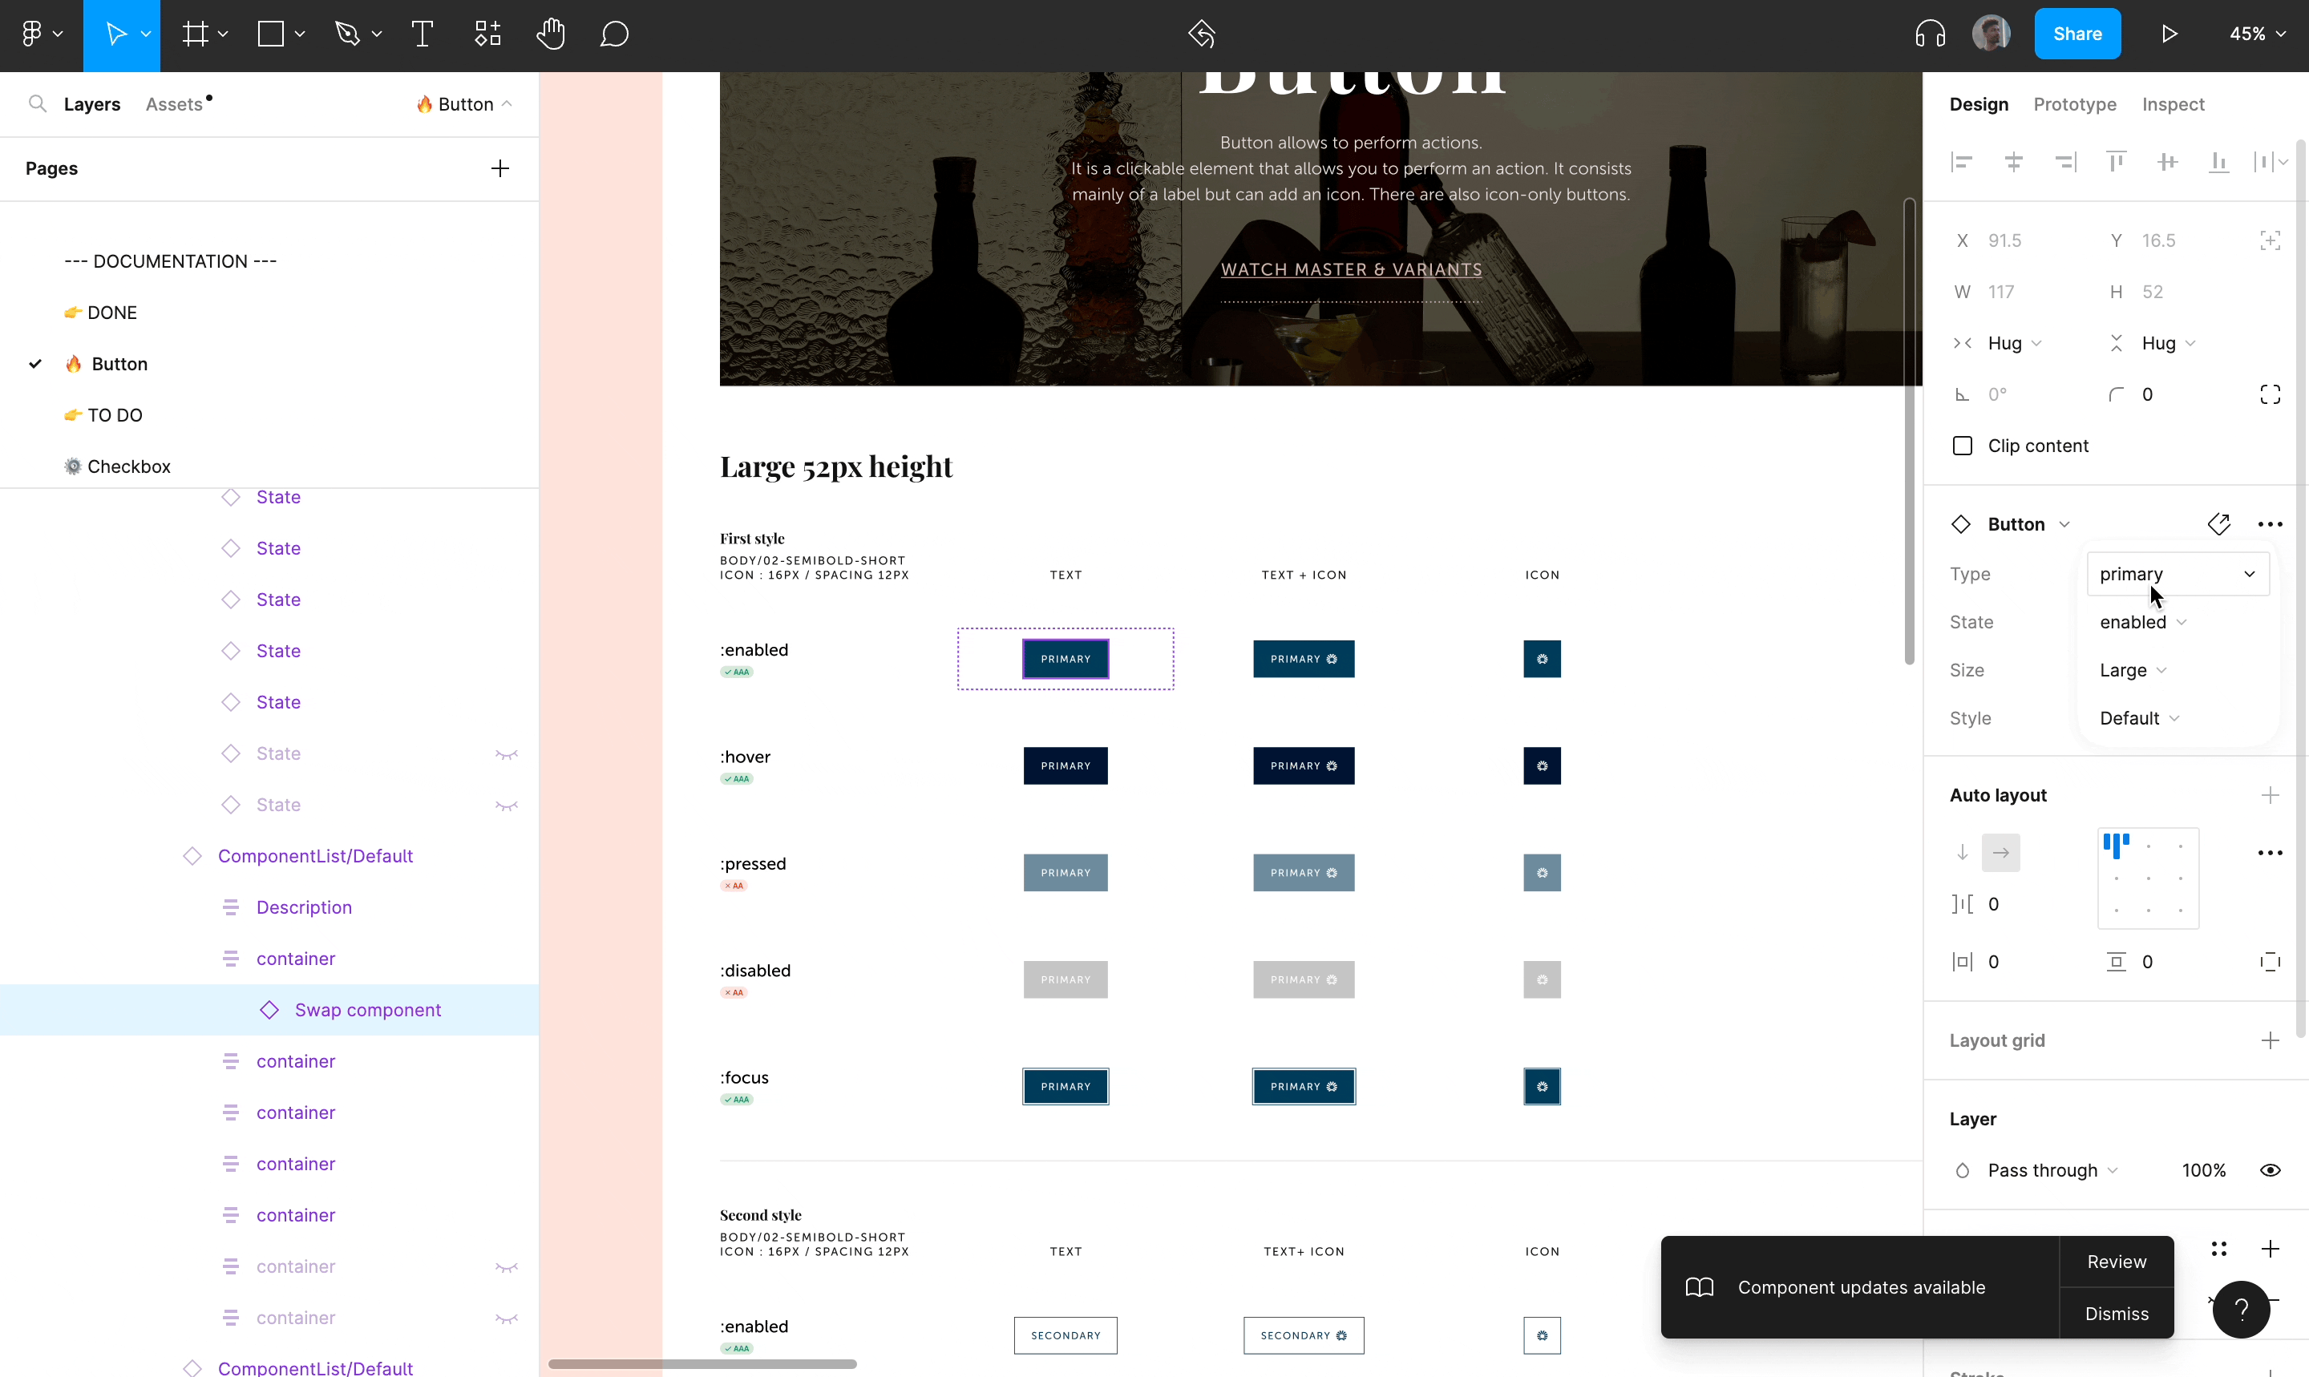Start audio conversation with headphones icon
Screen dimensions: 2309x1377
[1930, 34]
